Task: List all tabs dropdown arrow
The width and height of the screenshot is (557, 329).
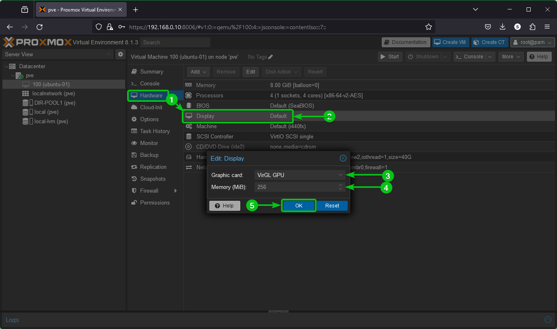Action: pyautogui.click(x=476, y=9)
